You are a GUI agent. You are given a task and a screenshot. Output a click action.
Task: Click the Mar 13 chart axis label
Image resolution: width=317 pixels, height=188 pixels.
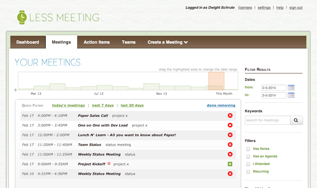[x=36, y=94]
